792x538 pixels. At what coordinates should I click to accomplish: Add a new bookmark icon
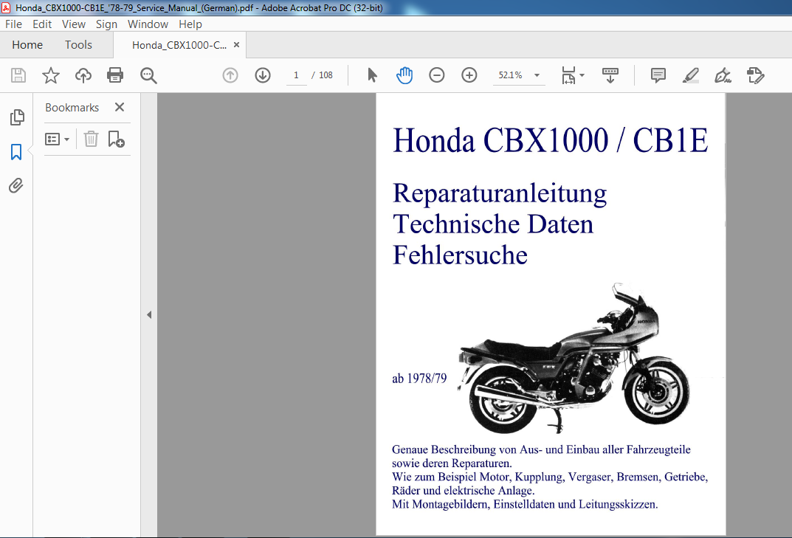pos(116,139)
